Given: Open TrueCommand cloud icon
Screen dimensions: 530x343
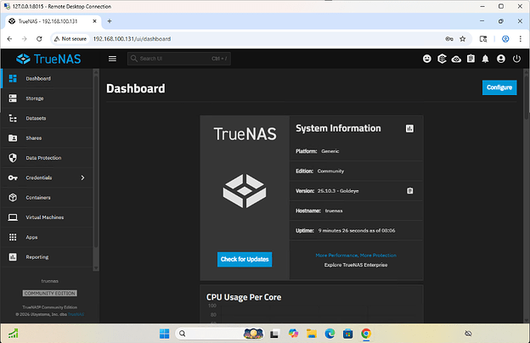Looking at the screenshot, I should (456, 59).
